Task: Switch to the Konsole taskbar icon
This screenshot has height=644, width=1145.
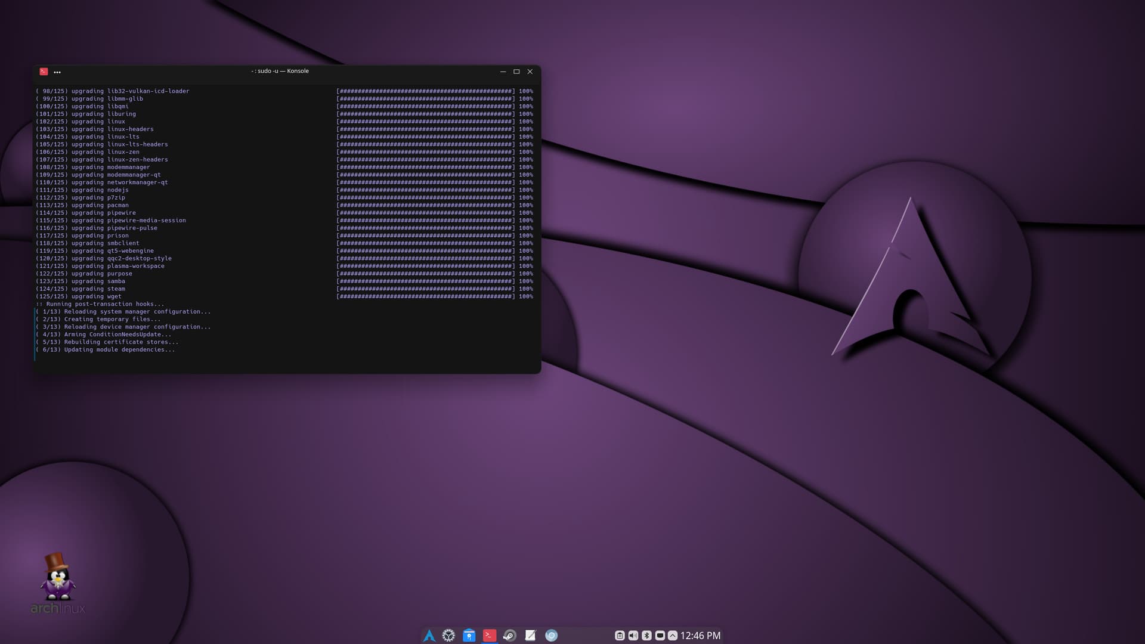Action: (490, 636)
